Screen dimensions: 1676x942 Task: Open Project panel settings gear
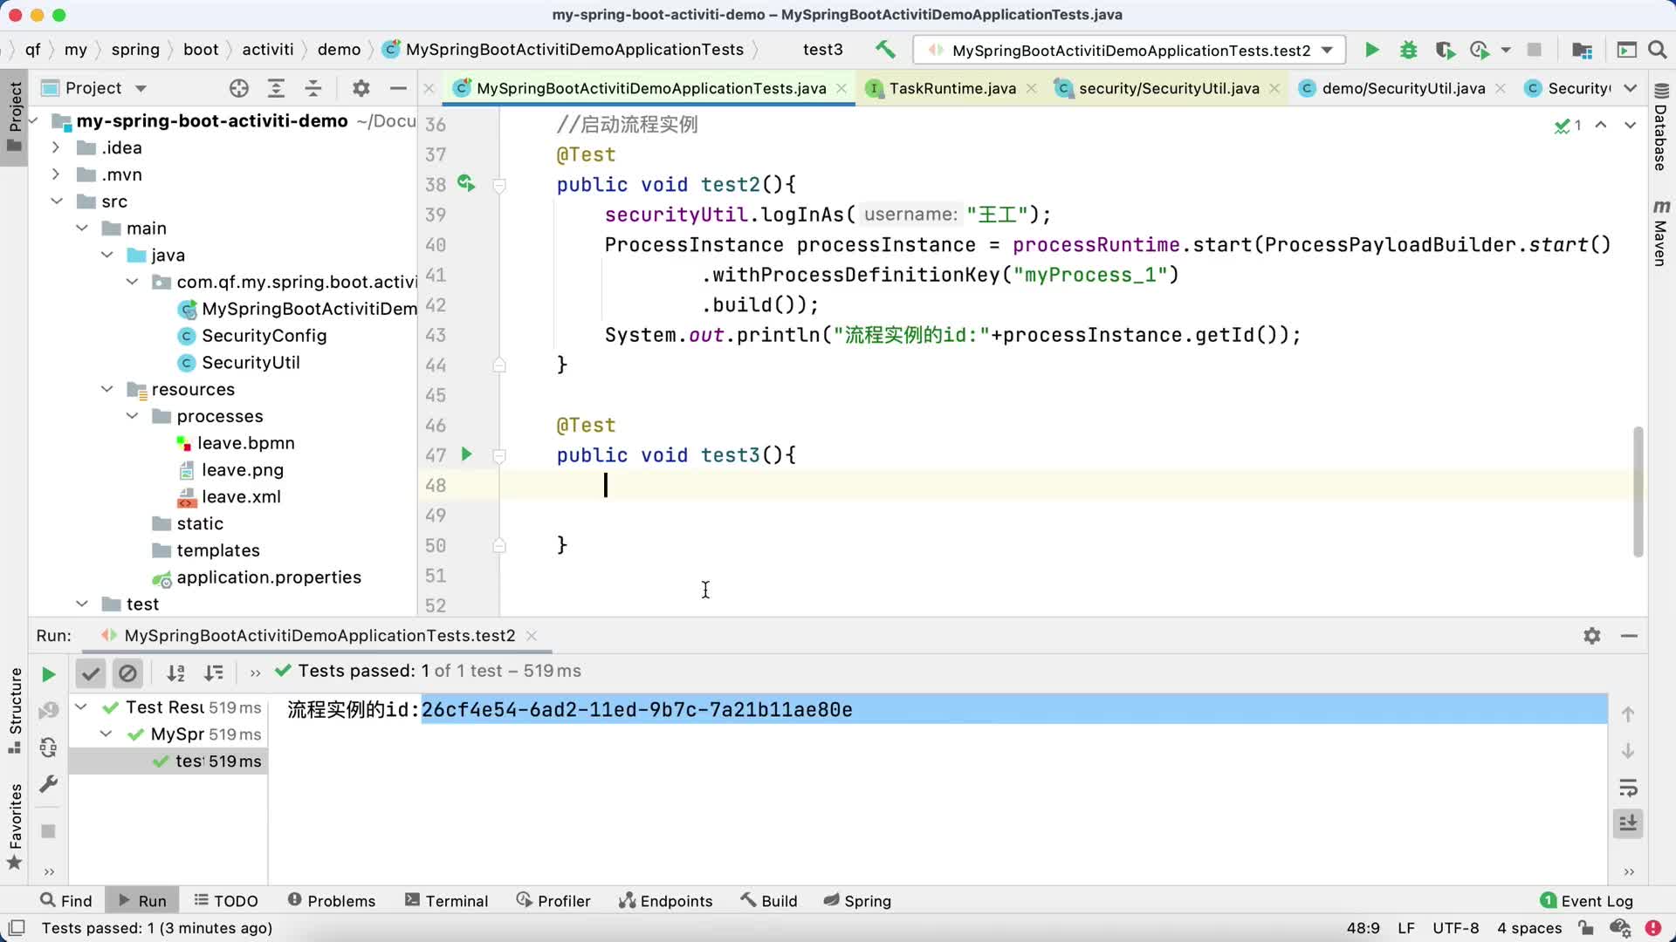click(x=361, y=88)
